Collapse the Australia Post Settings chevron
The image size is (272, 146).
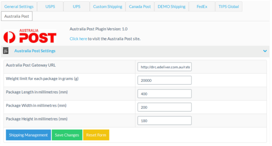[x=265, y=51]
